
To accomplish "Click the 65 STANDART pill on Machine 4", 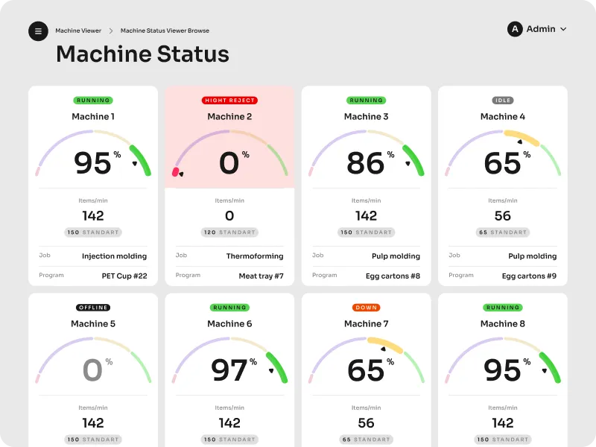I will coord(503,232).
